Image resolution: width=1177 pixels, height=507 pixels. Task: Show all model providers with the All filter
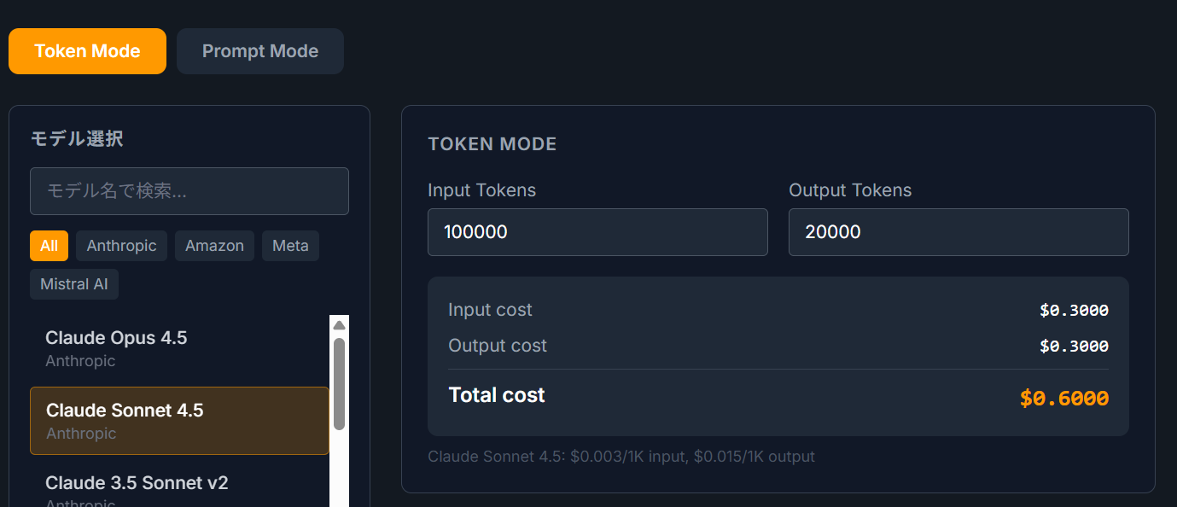point(49,246)
